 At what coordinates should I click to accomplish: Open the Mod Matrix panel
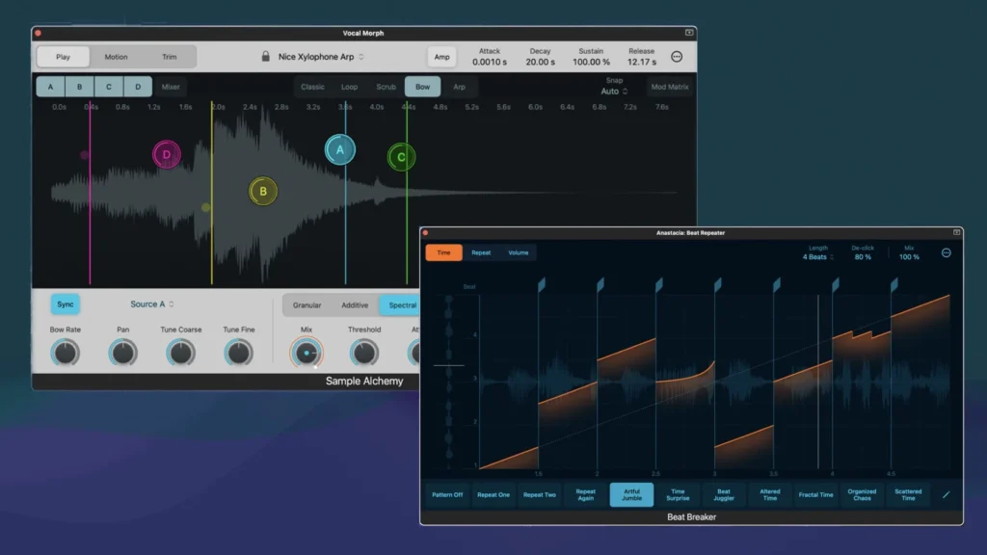[670, 87]
